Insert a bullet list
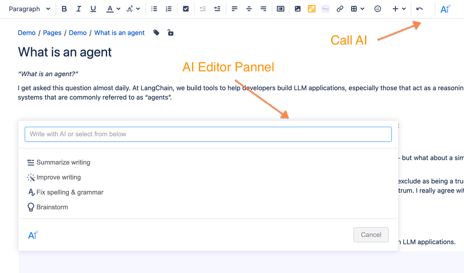Image resolution: width=464 pixels, height=273 pixels. [x=154, y=9]
